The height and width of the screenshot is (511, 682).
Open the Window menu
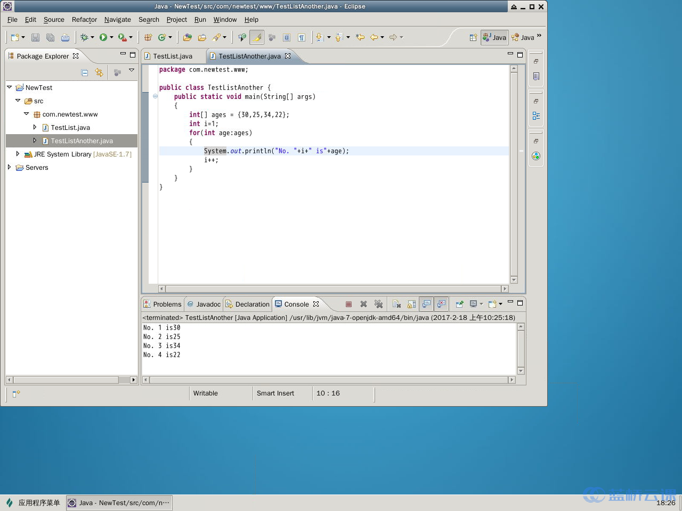tap(225, 20)
